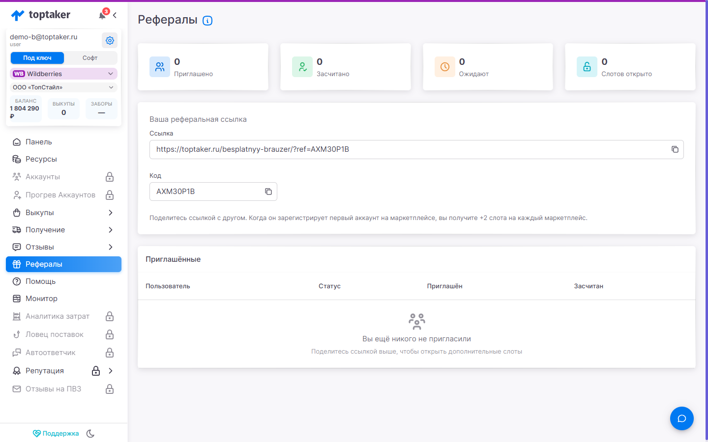Click the Заборы counter tile
The height and width of the screenshot is (442, 708).
click(101, 109)
